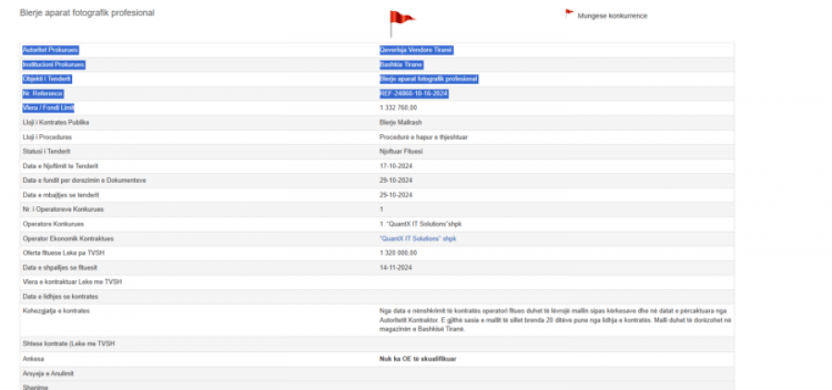Click the winner announcement date 14-11-2024

point(396,267)
